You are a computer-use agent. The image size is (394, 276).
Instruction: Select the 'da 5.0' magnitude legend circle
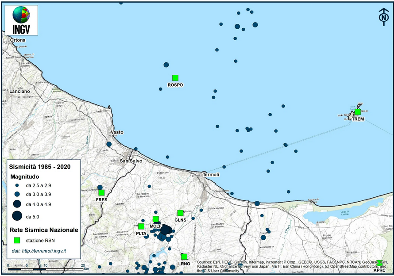point(17,216)
